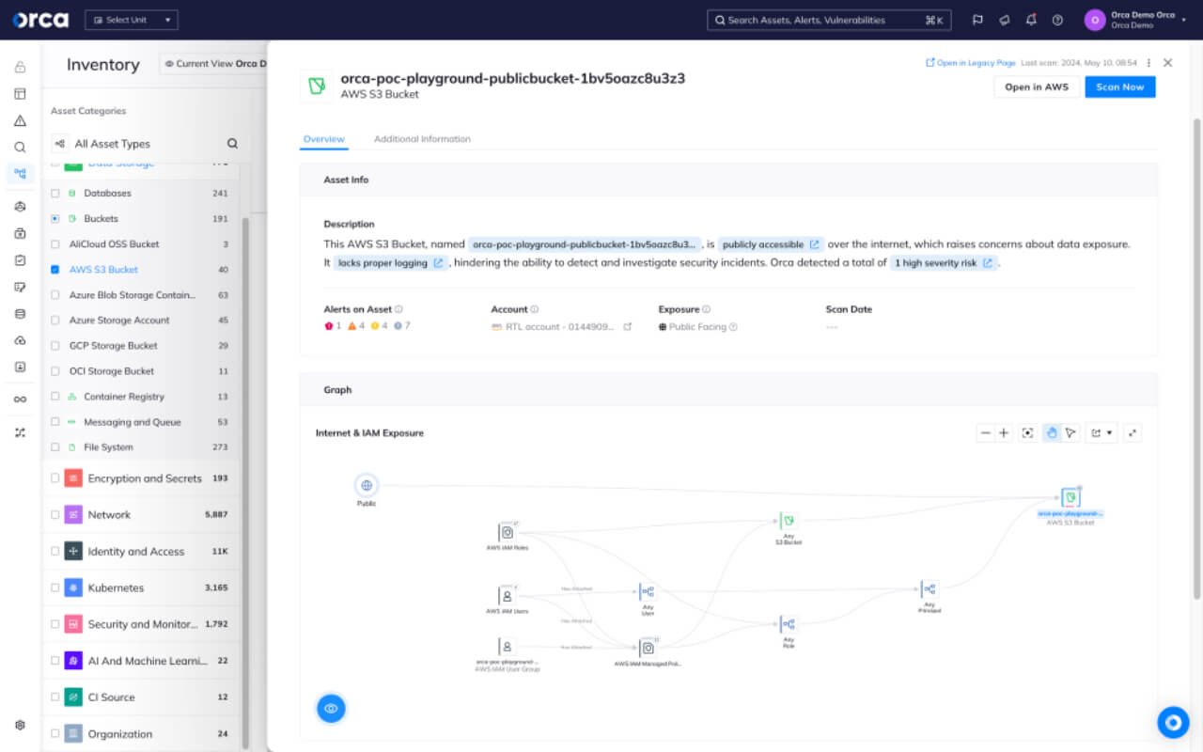Viewport: 1203px width, 752px height.
Task: Open in Legacy Page link
Action: pos(971,63)
